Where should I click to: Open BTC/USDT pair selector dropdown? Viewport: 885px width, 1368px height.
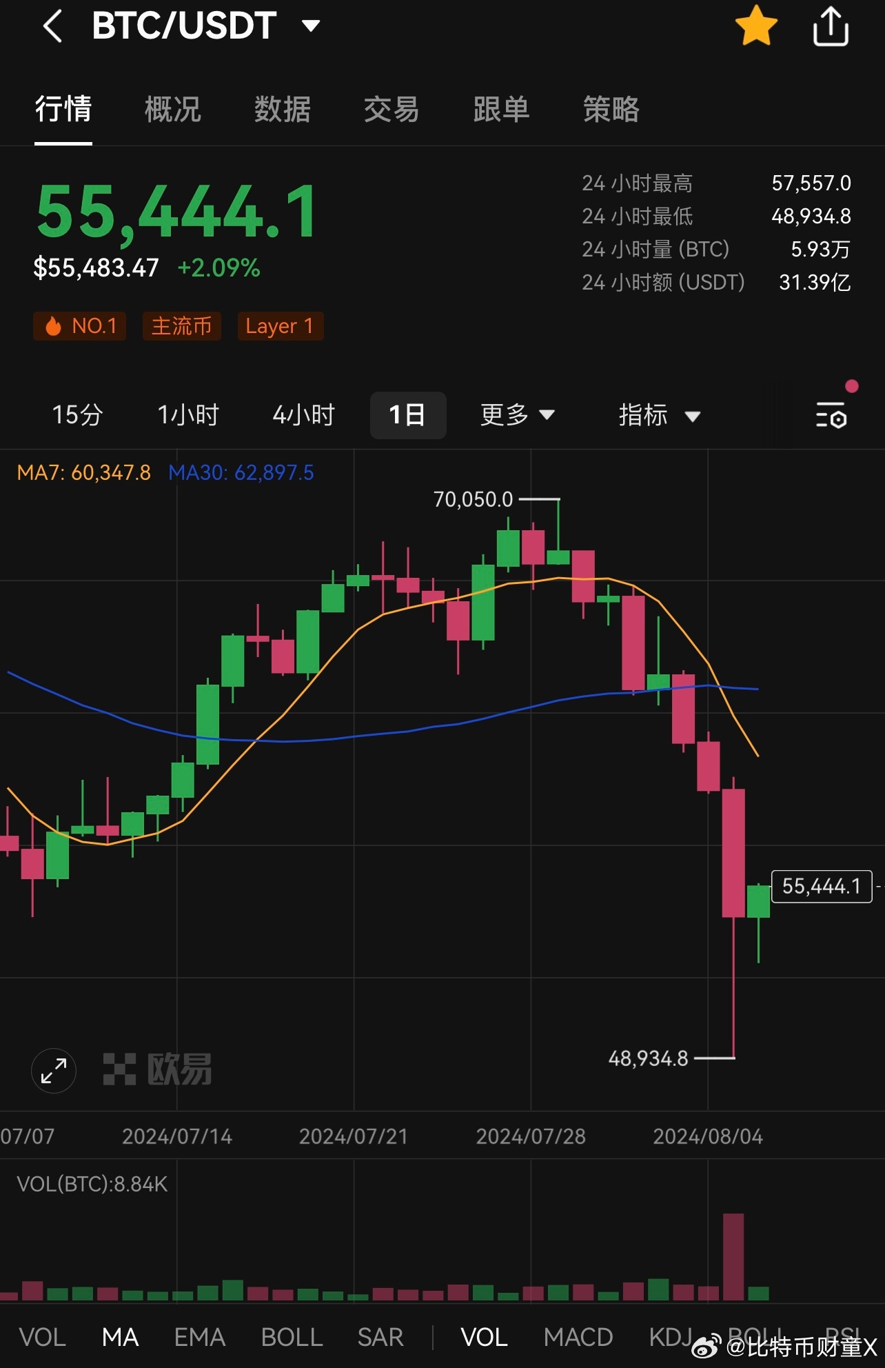pyautogui.click(x=205, y=26)
